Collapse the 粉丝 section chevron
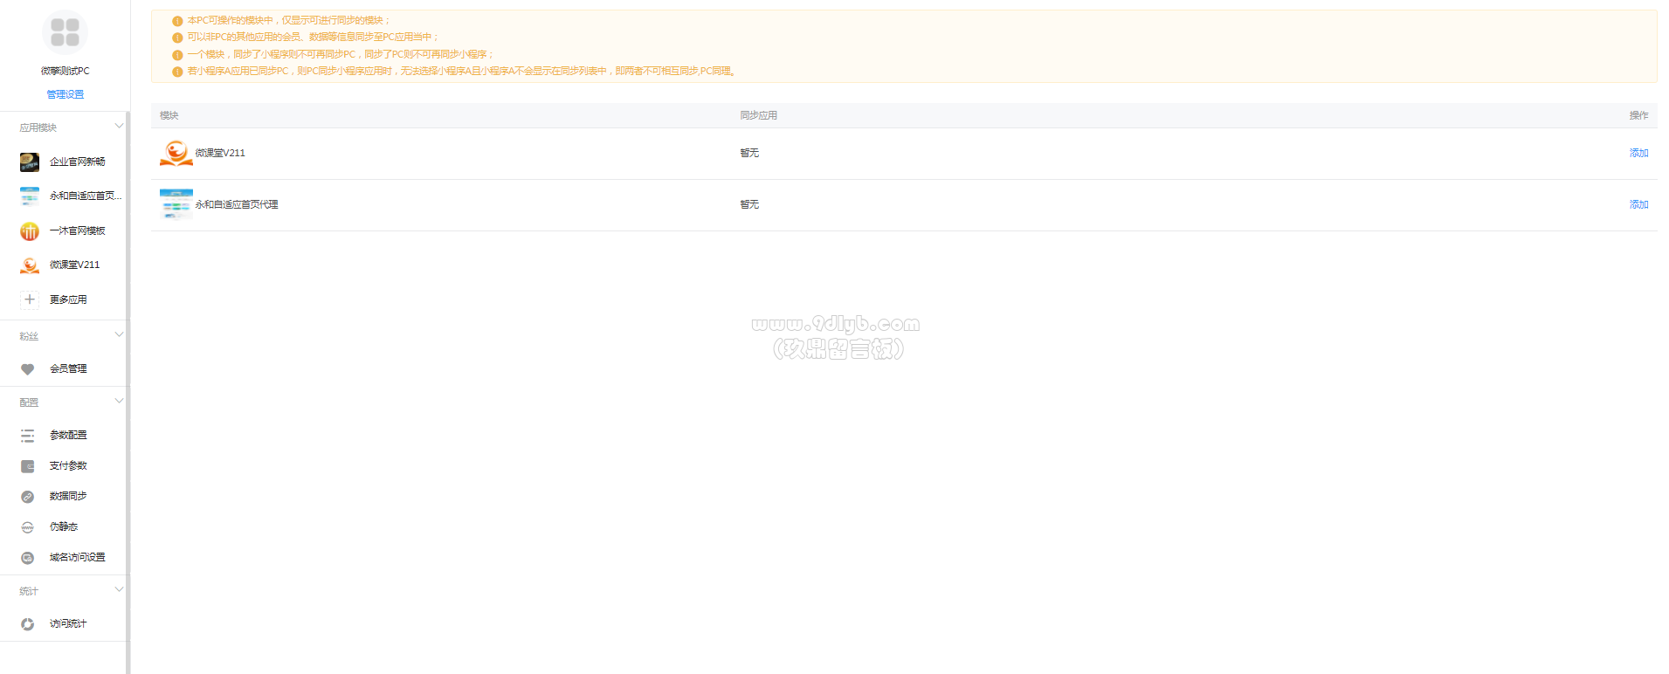This screenshot has height=674, width=1669. click(x=119, y=335)
